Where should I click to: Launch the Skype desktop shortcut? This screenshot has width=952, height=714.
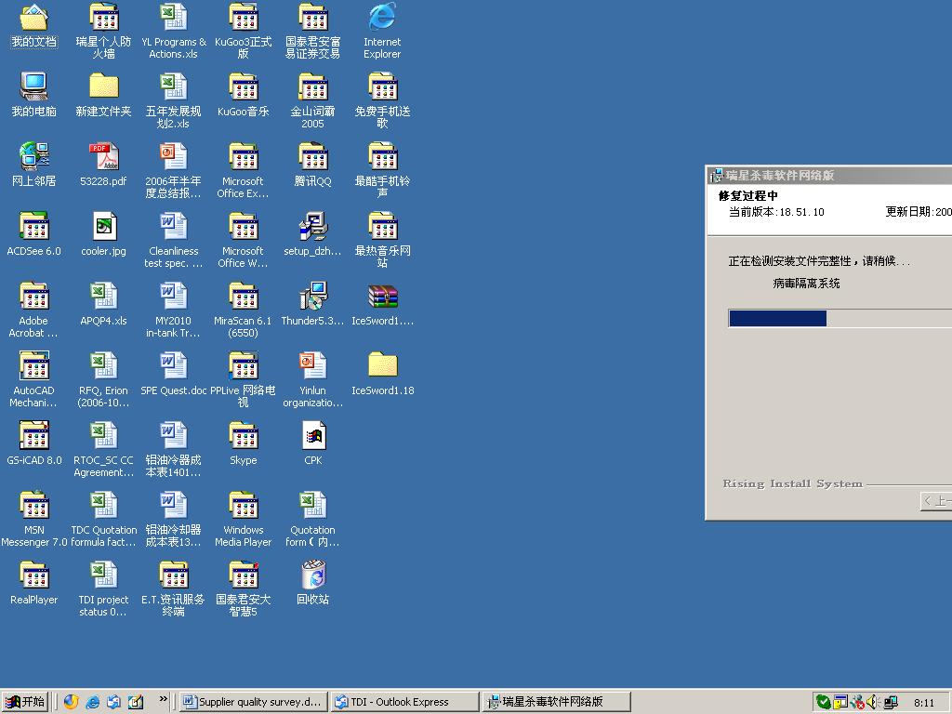243,443
